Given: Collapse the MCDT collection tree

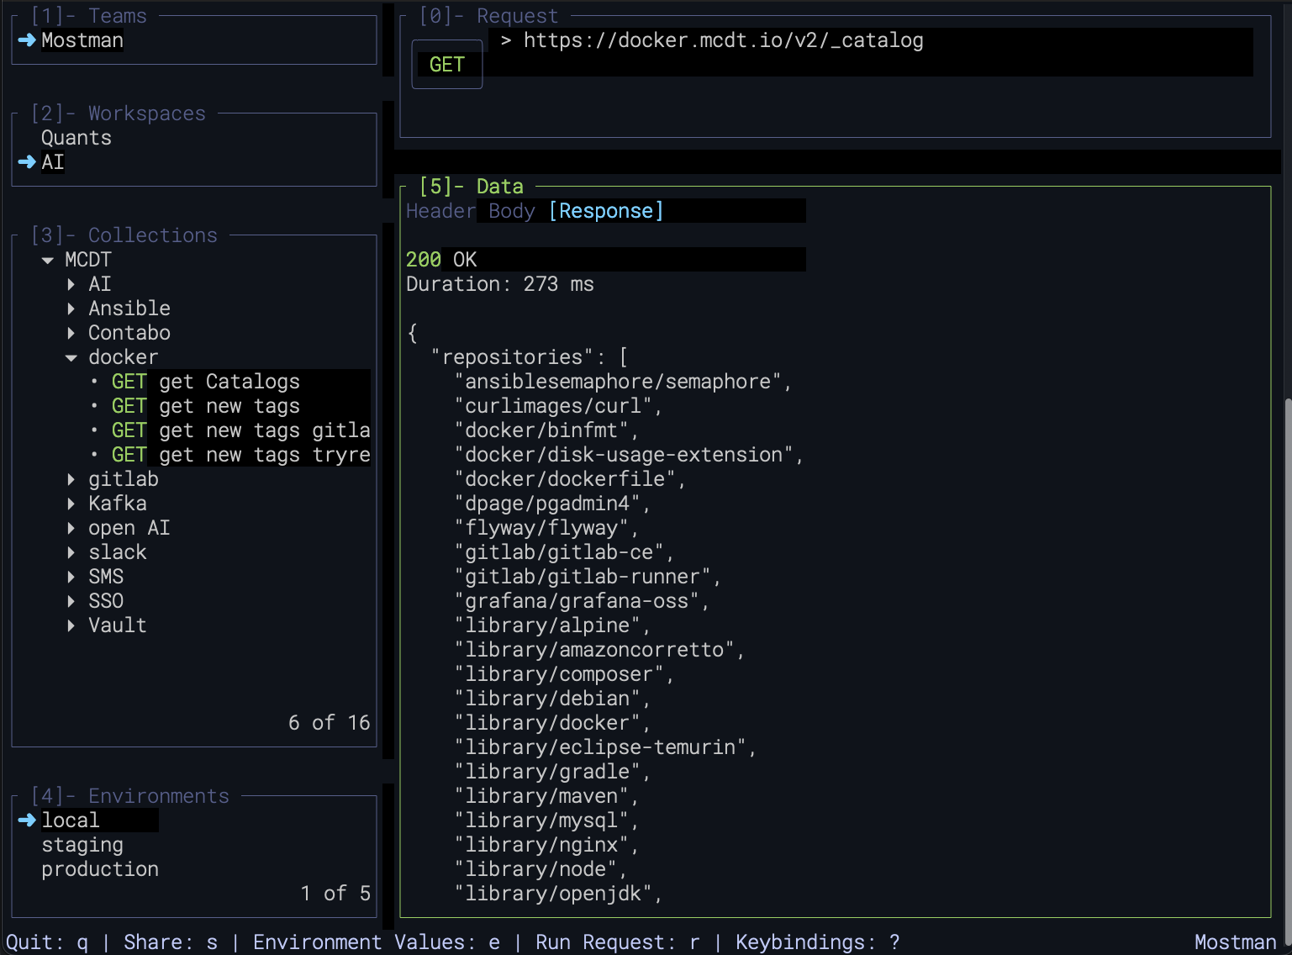Looking at the screenshot, I should coord(47,260).
